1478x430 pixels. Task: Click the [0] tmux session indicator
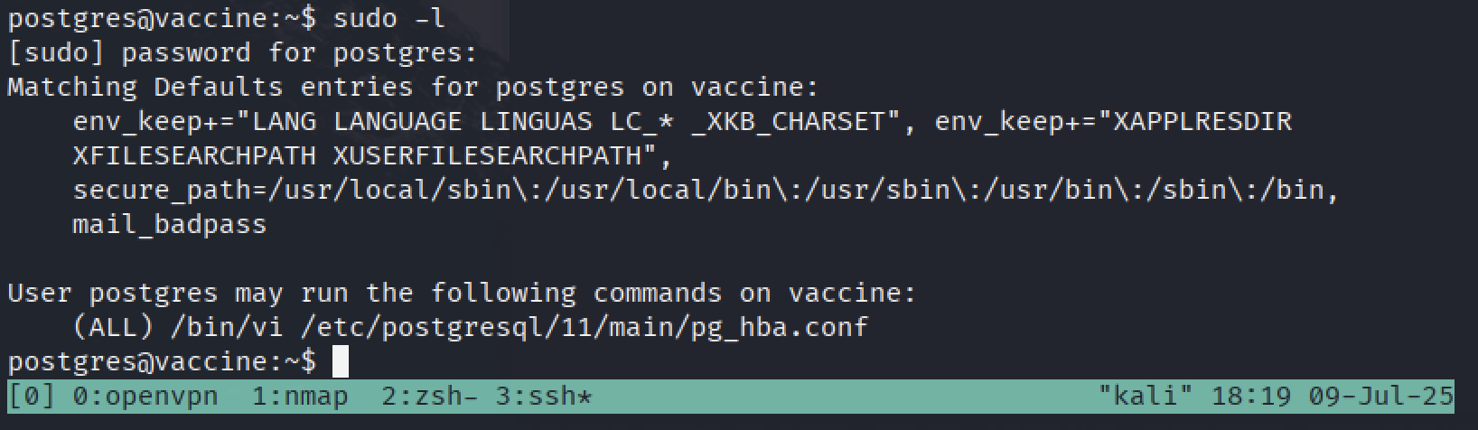(32, 397)
